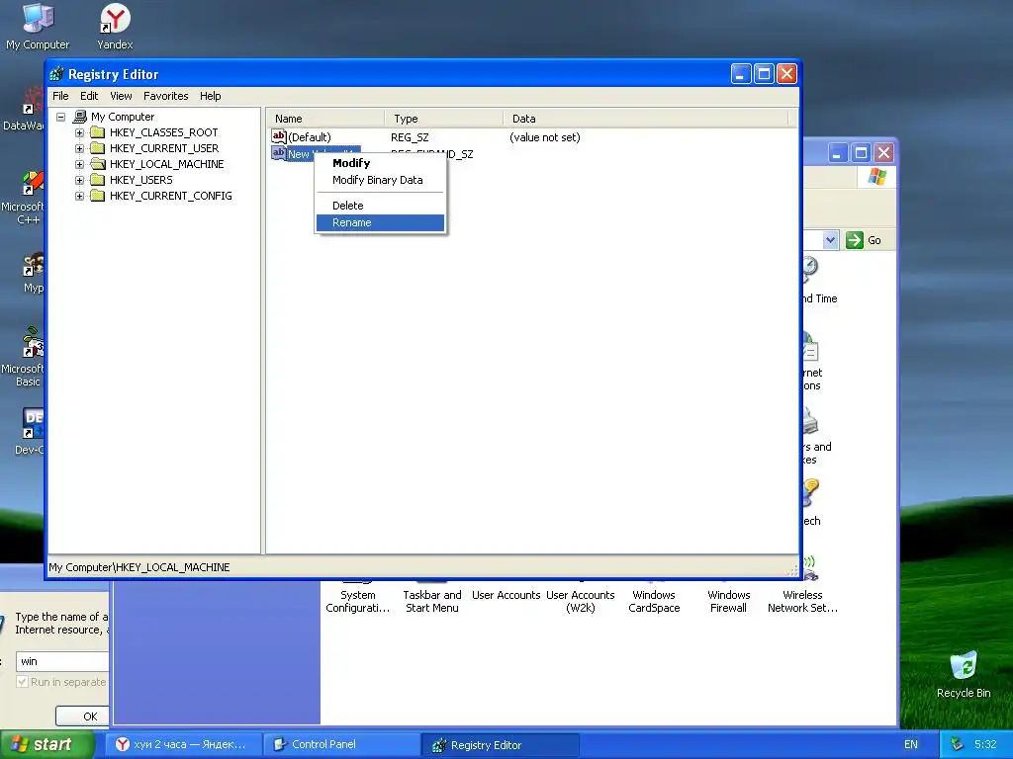
Task: Click the Windows flag logo in Control Panel
Action: [877, 176]
